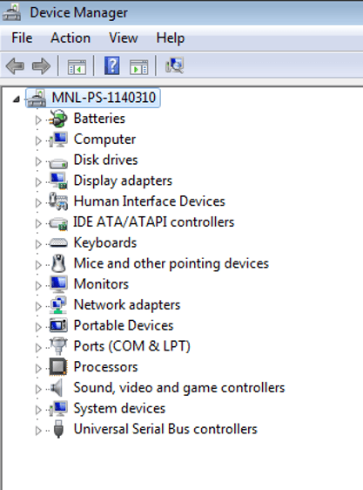Open the File menu

(x=22, y=38)
